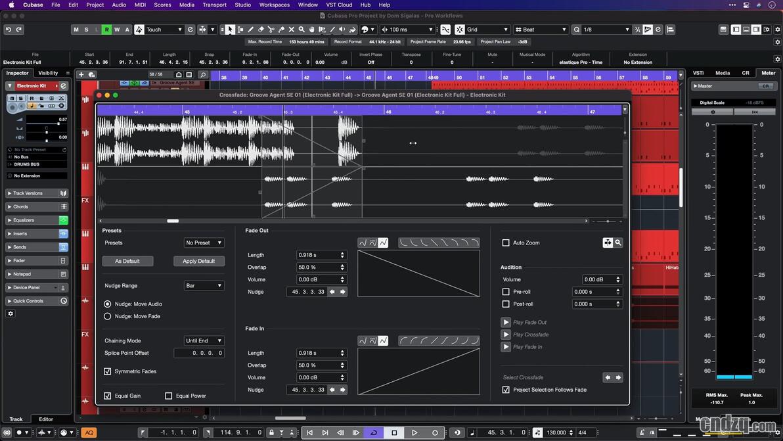Enable the Auto Zoom checkbox

(506, 243)
